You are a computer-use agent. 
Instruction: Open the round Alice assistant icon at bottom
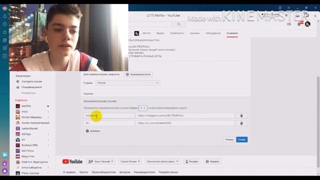tap(5, 171)
